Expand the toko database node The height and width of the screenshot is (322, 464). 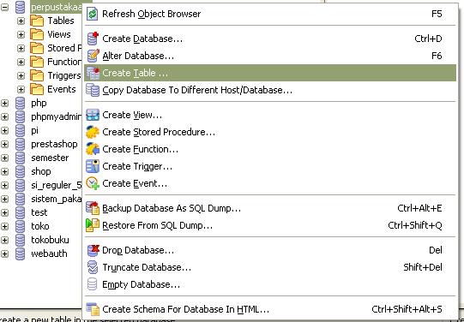point(4,226)
